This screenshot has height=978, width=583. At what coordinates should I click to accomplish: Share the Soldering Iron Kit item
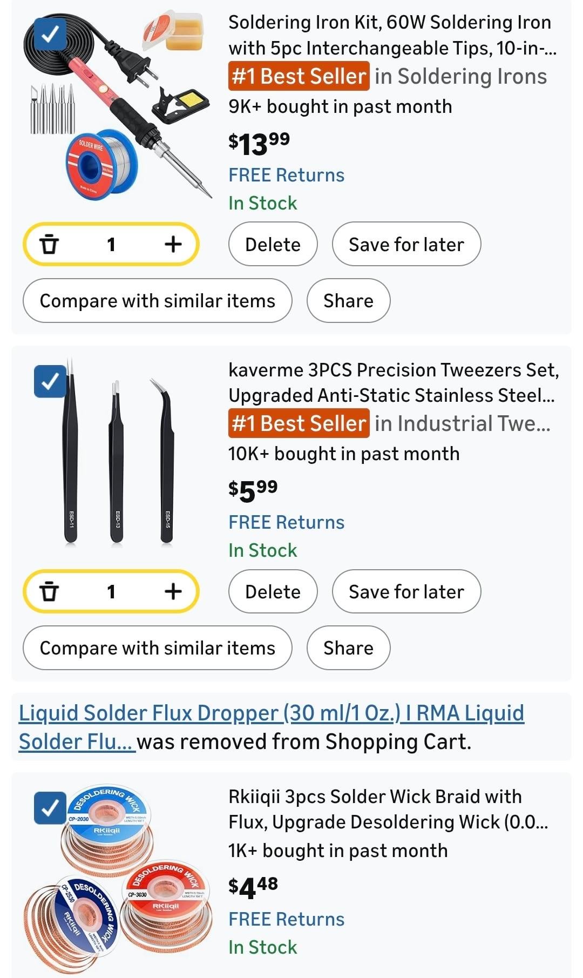click(x=348, y=301)
